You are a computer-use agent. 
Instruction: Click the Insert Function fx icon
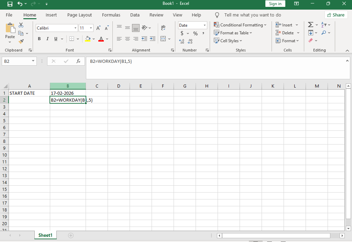[x=78, y=61]
